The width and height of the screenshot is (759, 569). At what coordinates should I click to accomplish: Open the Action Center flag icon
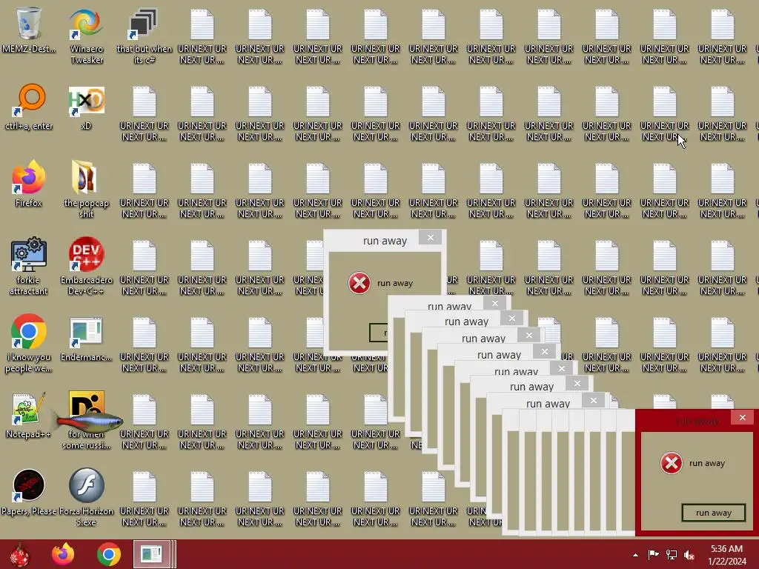tap(654, 555)
